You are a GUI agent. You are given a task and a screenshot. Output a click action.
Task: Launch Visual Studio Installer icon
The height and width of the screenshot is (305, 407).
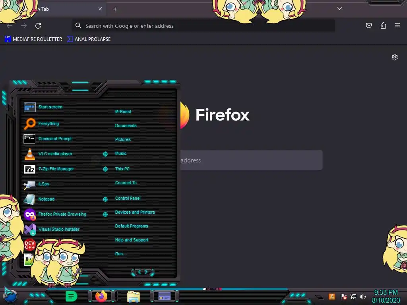[29, 229]
